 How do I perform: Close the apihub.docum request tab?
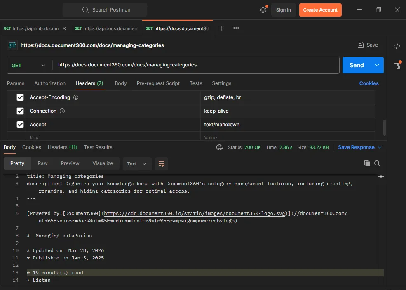64,28
